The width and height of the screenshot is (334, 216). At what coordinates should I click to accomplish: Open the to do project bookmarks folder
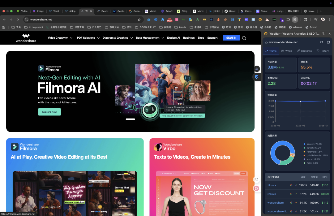34,27
